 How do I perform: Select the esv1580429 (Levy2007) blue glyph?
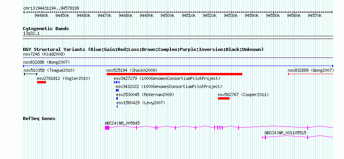tap(117, 107)
